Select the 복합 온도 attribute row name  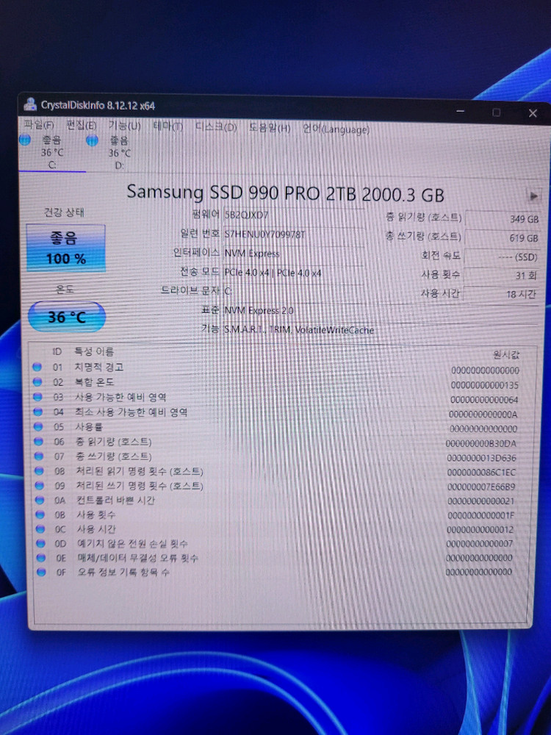point(94,382)
